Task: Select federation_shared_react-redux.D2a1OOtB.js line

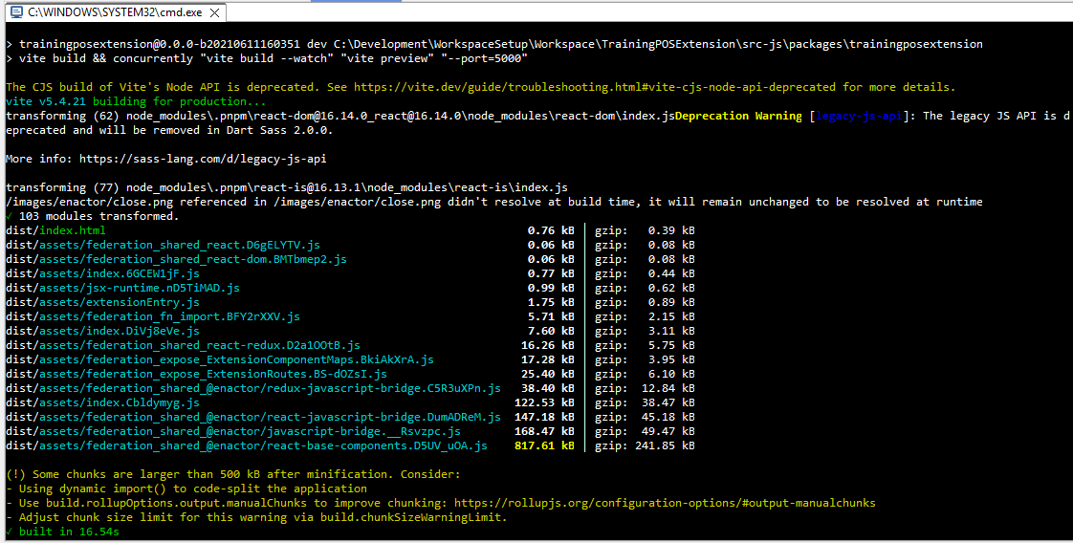Action: [198, 345]
